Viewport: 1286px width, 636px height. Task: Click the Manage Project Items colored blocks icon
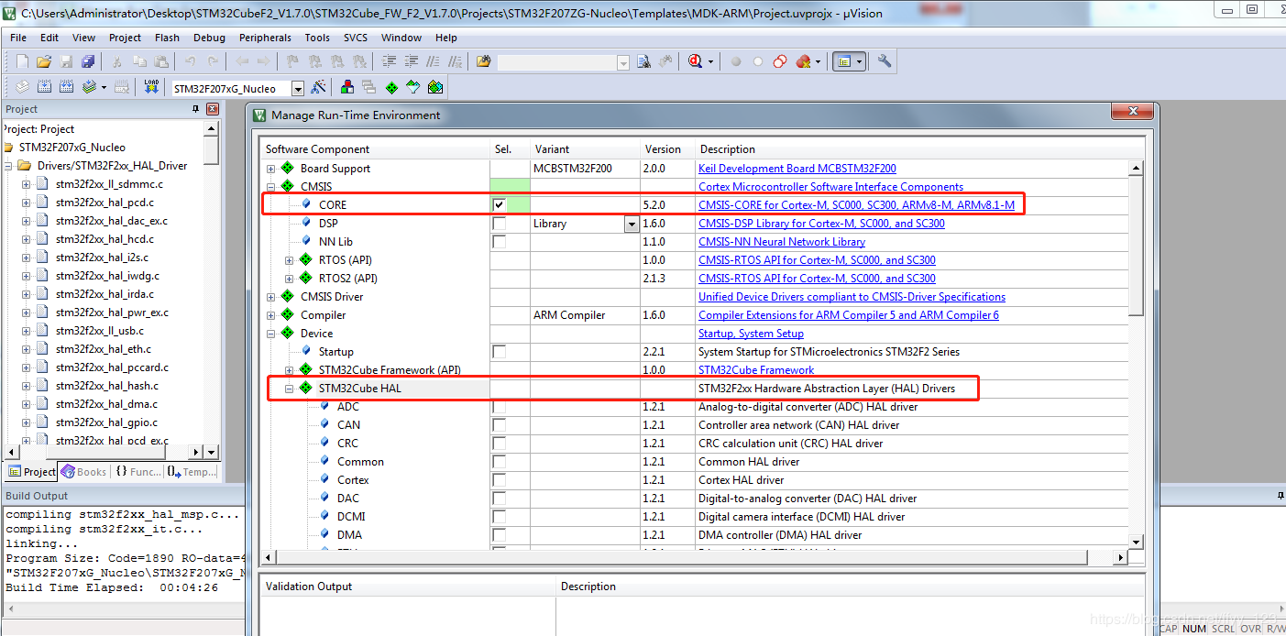tap(346, 87)
